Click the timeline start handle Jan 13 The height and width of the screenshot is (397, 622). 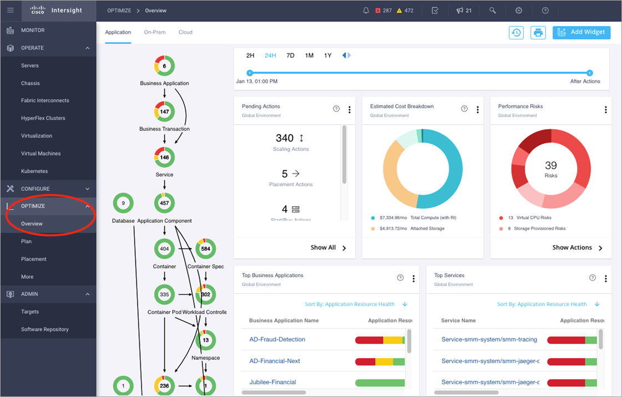(250, 73)
